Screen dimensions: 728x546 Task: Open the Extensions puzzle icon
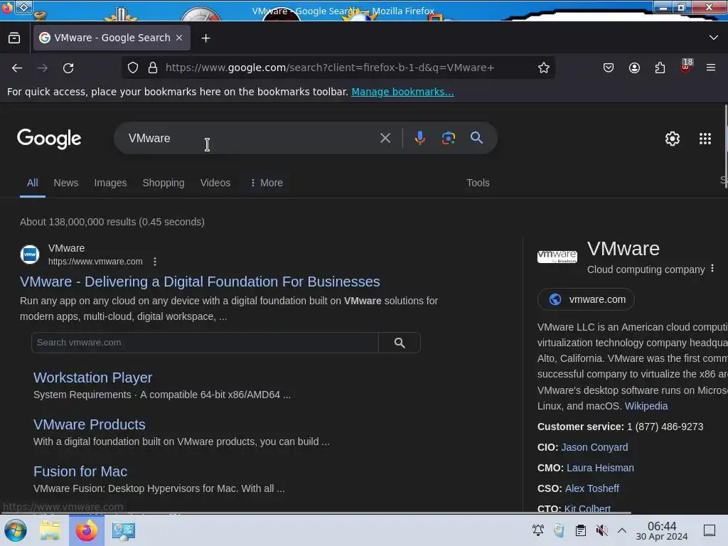point(660,68)
